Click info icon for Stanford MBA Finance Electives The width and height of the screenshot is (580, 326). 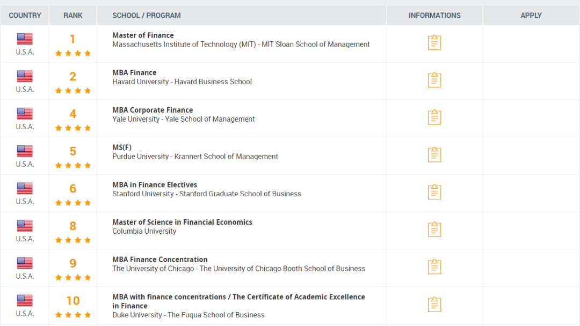(434, 192)
